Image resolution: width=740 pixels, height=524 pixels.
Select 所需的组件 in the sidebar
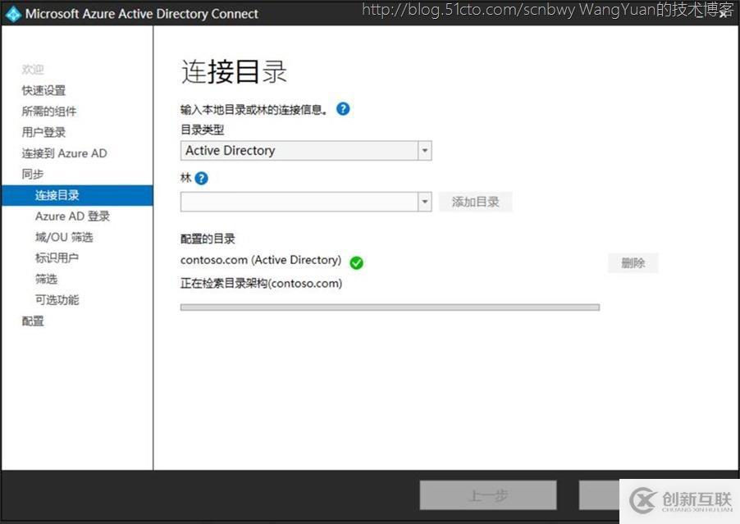49,112
